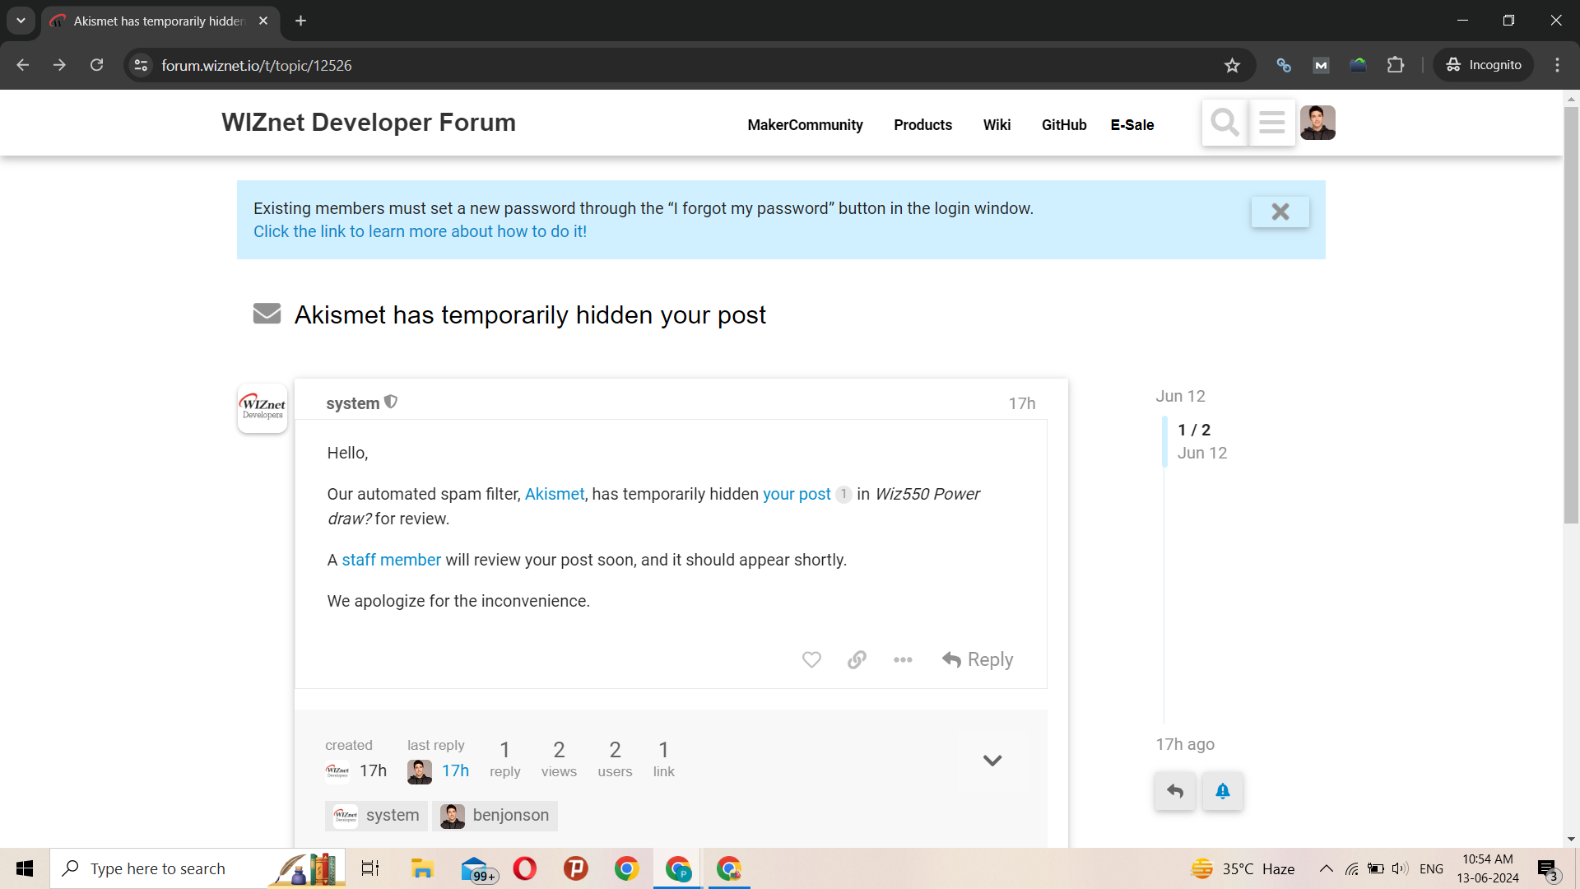
Task: Click the 1 / 2 timeline position indicator
Action: 1194,430
